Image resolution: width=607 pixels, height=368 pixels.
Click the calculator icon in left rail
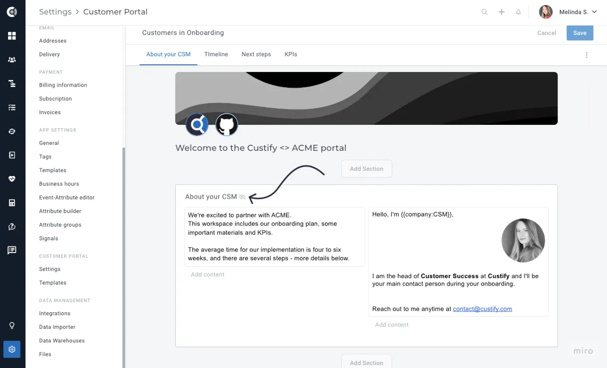[x=12, y=203]
